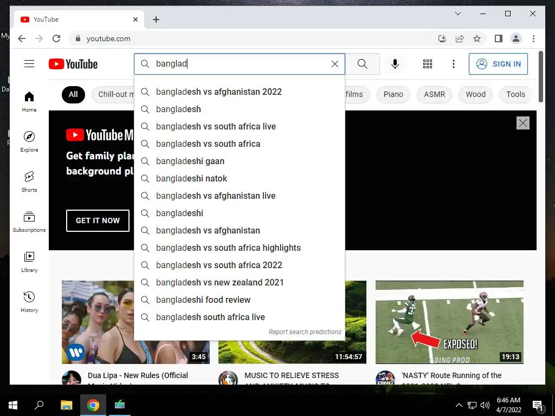This screenshot has width=555, height=416.
Task: Choose suggestion bangladeshi food review
Action: tap(240, 300)
